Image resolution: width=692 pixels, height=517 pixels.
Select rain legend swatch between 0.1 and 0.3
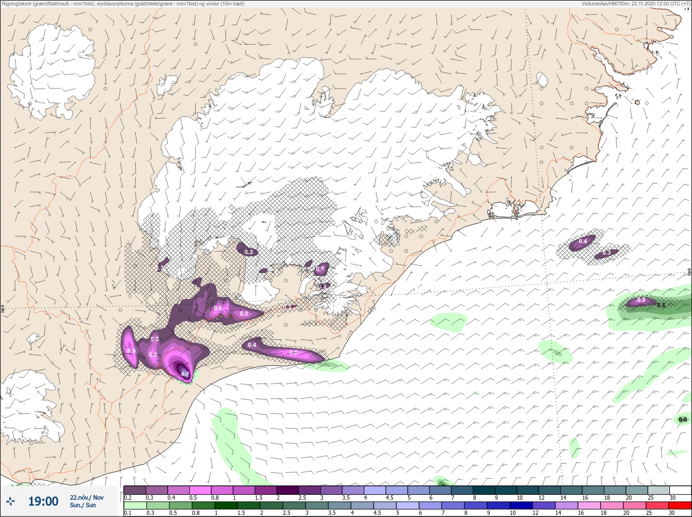(x=135, y=506)
